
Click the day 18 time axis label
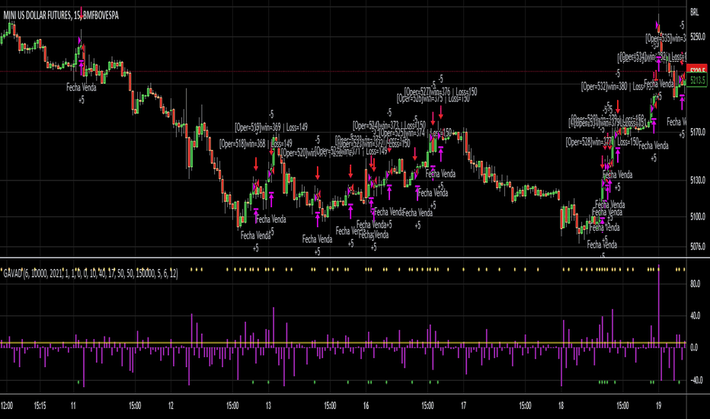(561, 406)
